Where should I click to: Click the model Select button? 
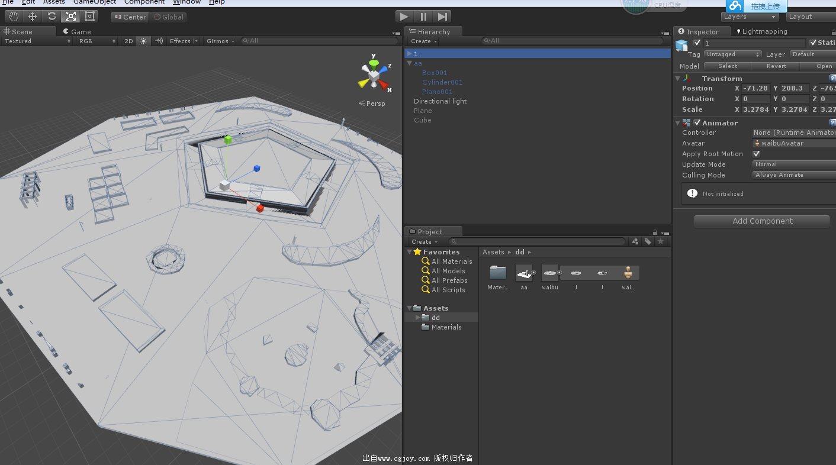point(728,66)
